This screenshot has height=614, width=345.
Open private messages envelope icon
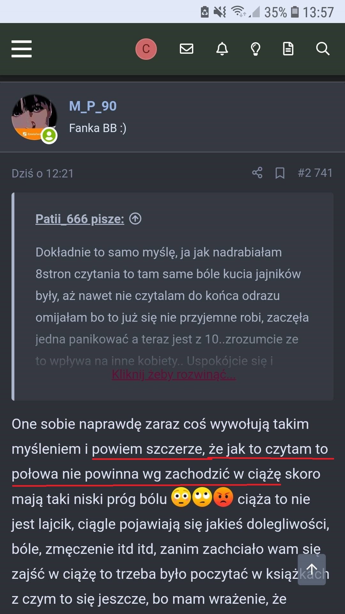pyautogui.click(x=187, y=49)
